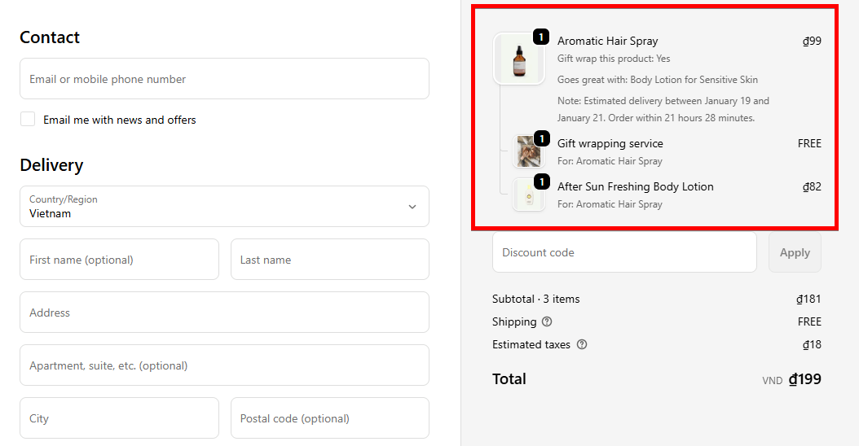This screenshot has width=859, height=446.
Task: Click the Aromatic Hair Spray quantity badge
Action: pos(541,37)
